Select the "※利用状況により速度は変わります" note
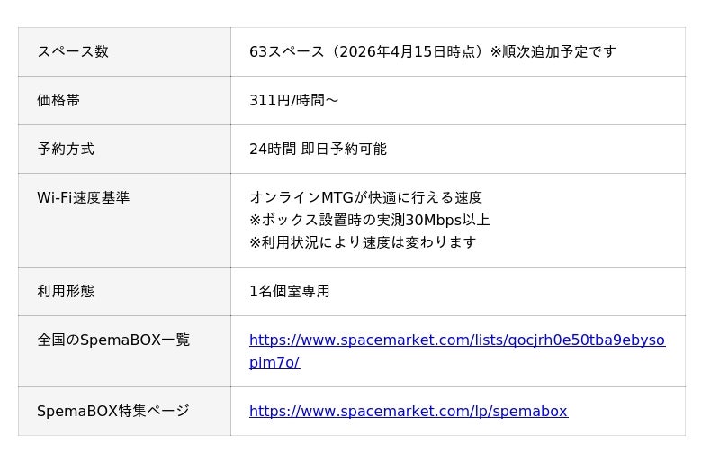 pos(362,243)
